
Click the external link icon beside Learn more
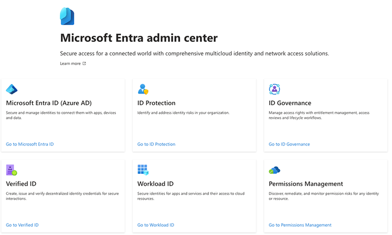[84, 64]
